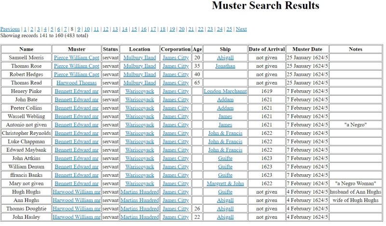
Task: Open Harwood Thomas muster link
Action: click(x=77, y=83)
